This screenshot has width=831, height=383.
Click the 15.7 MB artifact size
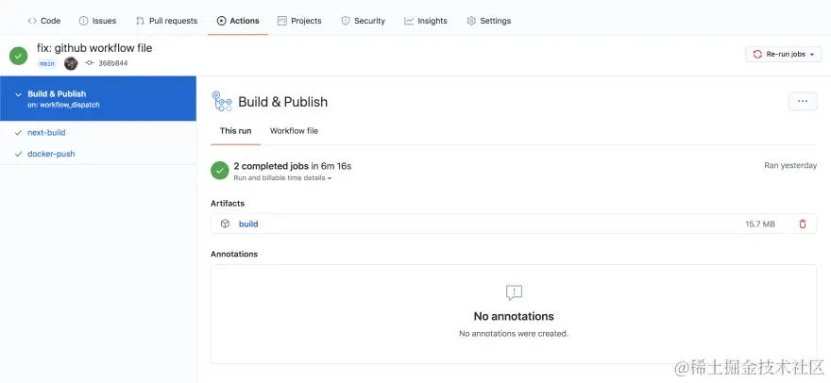pos(760,225)
